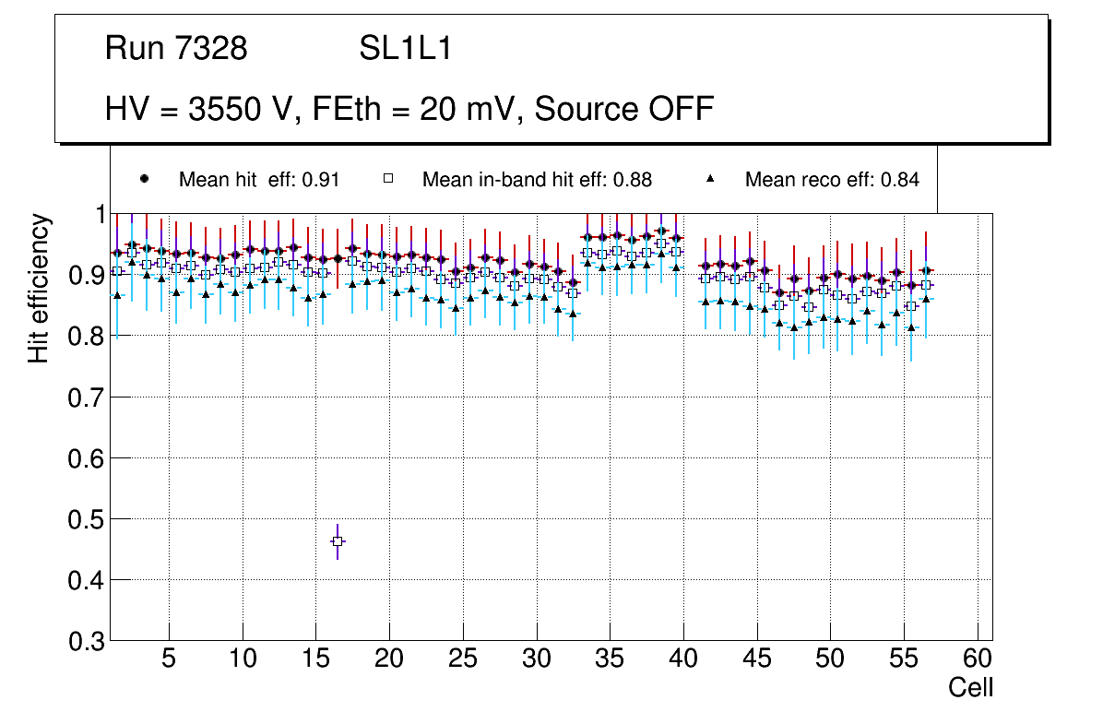1103x712 pixels.
Task: Select "Mean in-band hit eff: 0.88" legend label
Action: click(537, 180)
